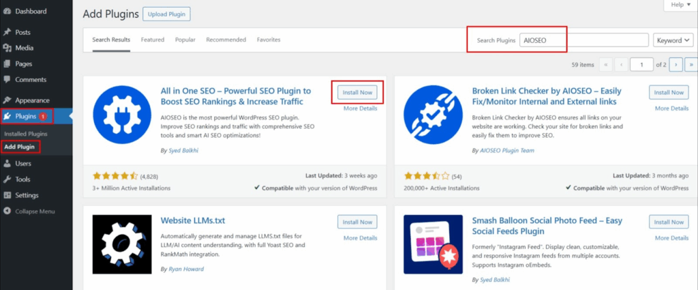
Task: Click '3+ Million Active Installations' text
Action: 132,188
